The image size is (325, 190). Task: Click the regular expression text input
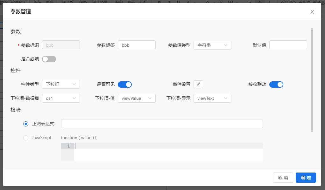click(x=162, y=124)
